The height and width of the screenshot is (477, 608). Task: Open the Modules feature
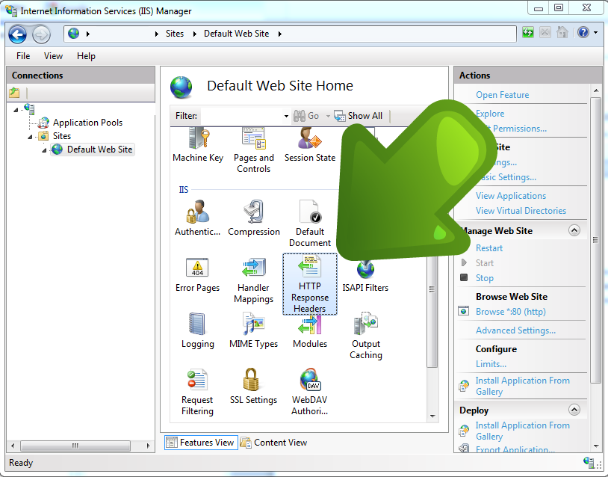point(310,330)
